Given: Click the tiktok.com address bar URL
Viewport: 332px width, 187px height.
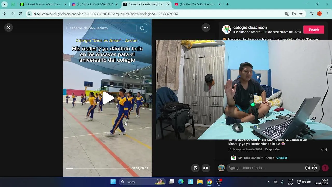Looking at the screenshot, I should tap(106, 14).
